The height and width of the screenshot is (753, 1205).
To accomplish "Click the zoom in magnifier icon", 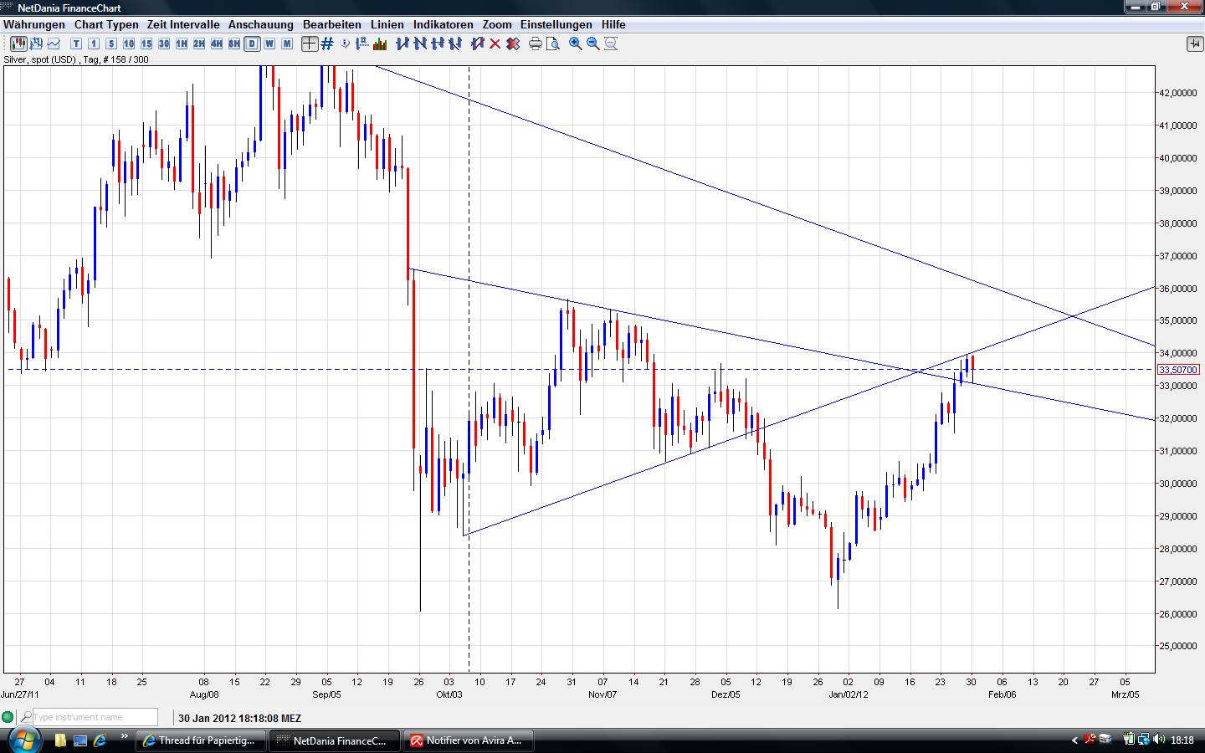I will [x=576, y=44].
